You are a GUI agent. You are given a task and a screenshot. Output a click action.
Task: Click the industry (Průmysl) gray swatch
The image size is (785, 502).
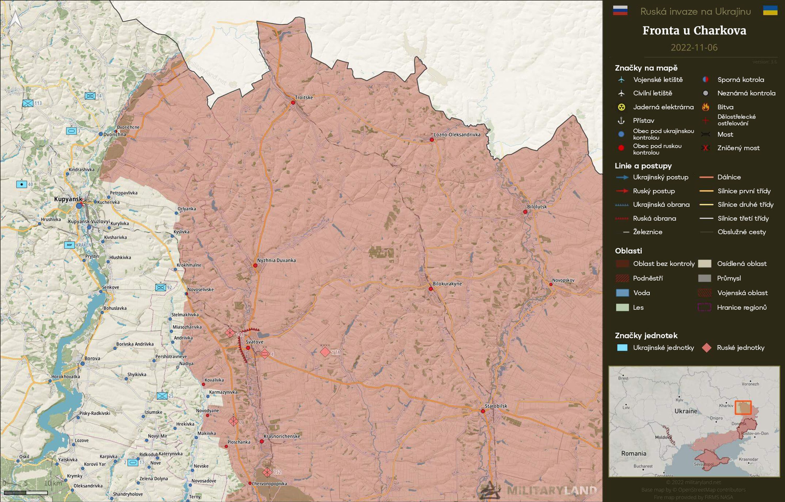point(704,278)
